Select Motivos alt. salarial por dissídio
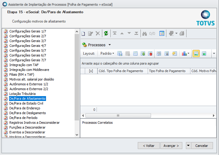Screen dimensions: 219x155 pyautogui.click(x=32, y=79)
